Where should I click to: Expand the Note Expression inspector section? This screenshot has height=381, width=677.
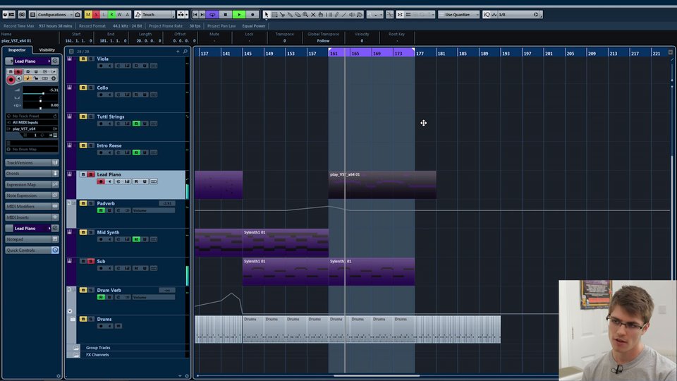coord(32,195)
